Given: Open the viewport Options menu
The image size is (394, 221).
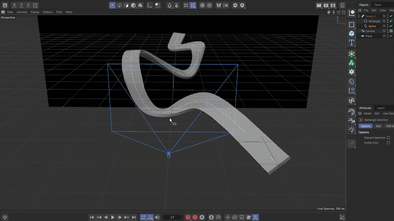Looking at the screenshot, I should click(x=48, y=12).
